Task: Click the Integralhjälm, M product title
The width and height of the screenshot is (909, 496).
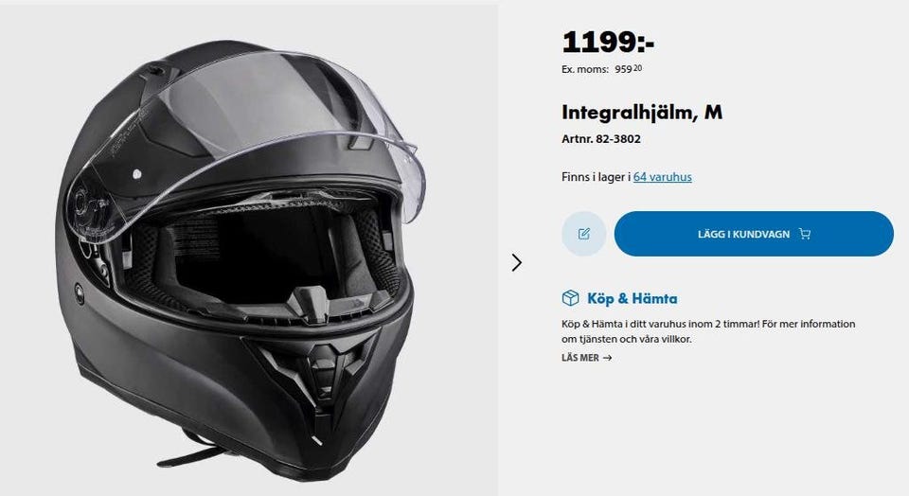Action: [x=642, y=113]
